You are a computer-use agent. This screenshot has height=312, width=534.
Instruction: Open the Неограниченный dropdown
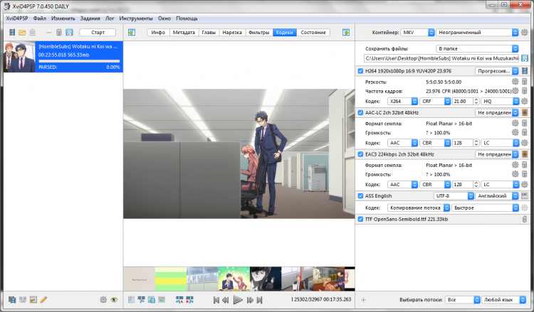coord(477,32)
